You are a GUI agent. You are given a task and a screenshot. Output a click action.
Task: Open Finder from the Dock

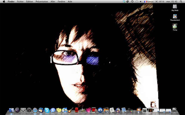[12, 110]
